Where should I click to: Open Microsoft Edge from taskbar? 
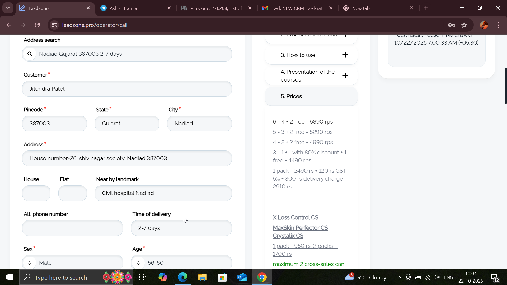pyautogui.click(x=182, y=277)
